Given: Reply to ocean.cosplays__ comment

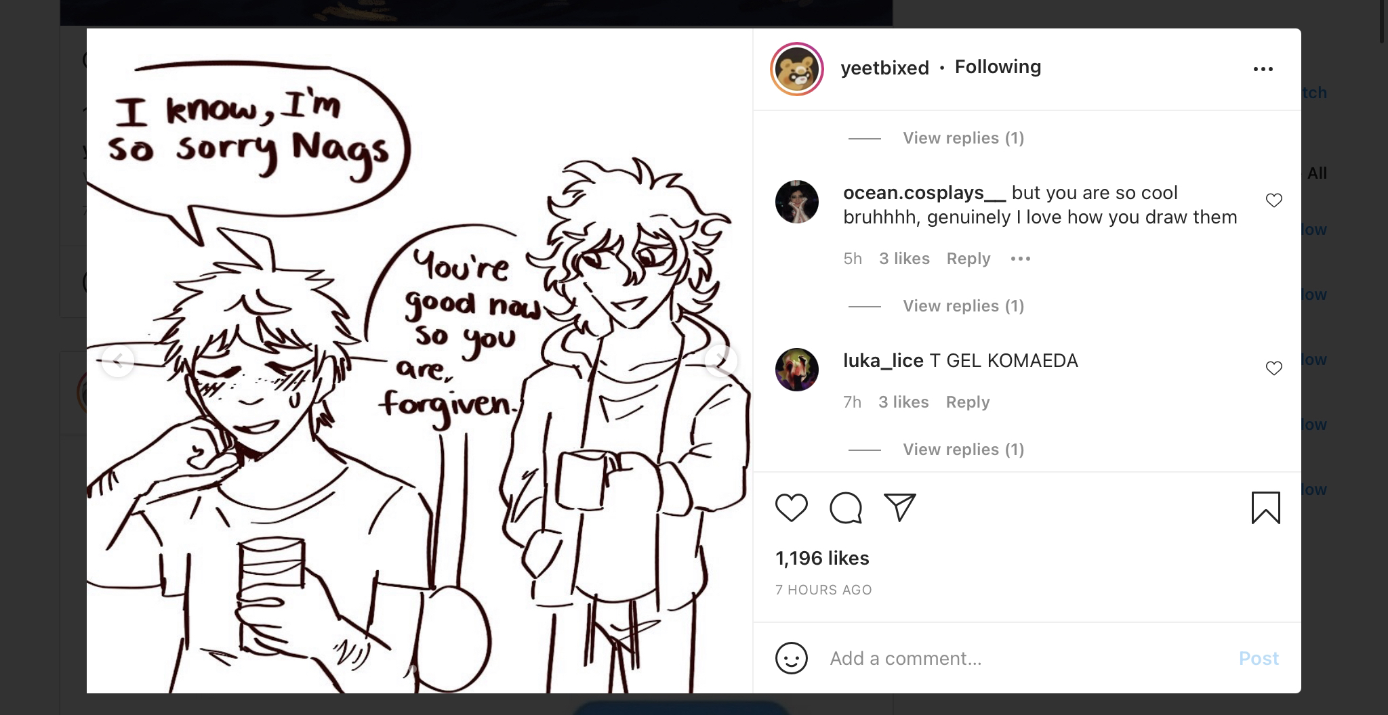Looking at the screenshot, I should point(968,259).
